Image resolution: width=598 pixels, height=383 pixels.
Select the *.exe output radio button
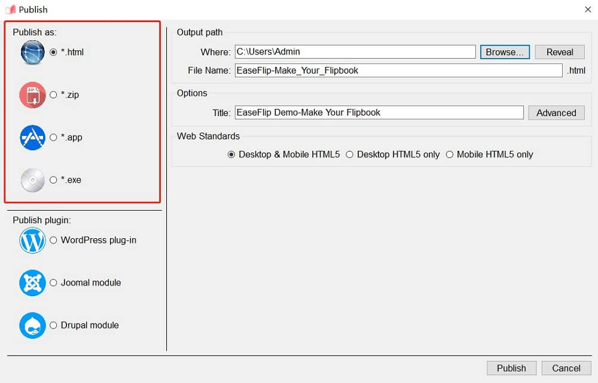(54, 180)
